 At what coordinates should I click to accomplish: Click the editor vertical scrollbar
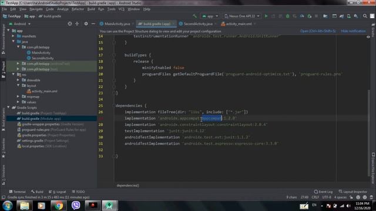(368, 133)
